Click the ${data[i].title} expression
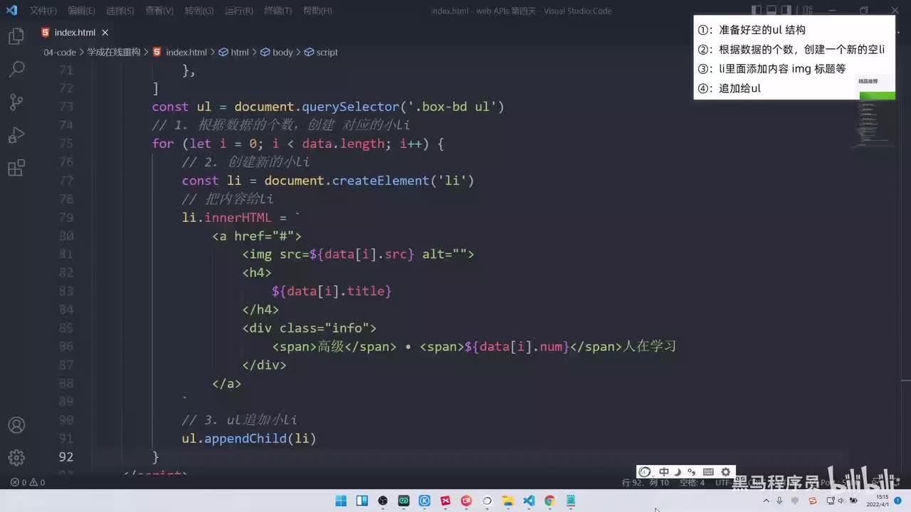Image resolution: width=911 pixels, height=512 pixels. click(332, 291)
